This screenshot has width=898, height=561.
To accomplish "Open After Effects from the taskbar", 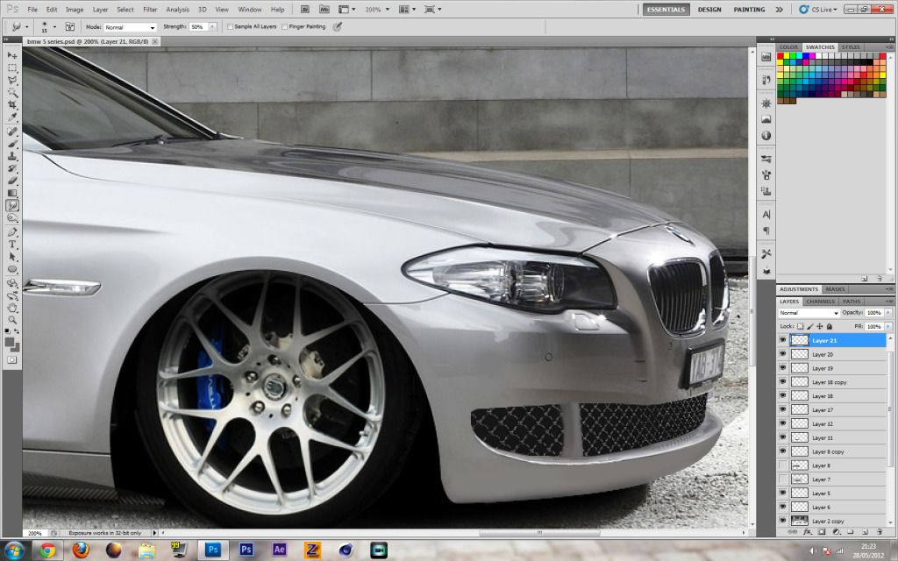I will [x=281, y=550].
